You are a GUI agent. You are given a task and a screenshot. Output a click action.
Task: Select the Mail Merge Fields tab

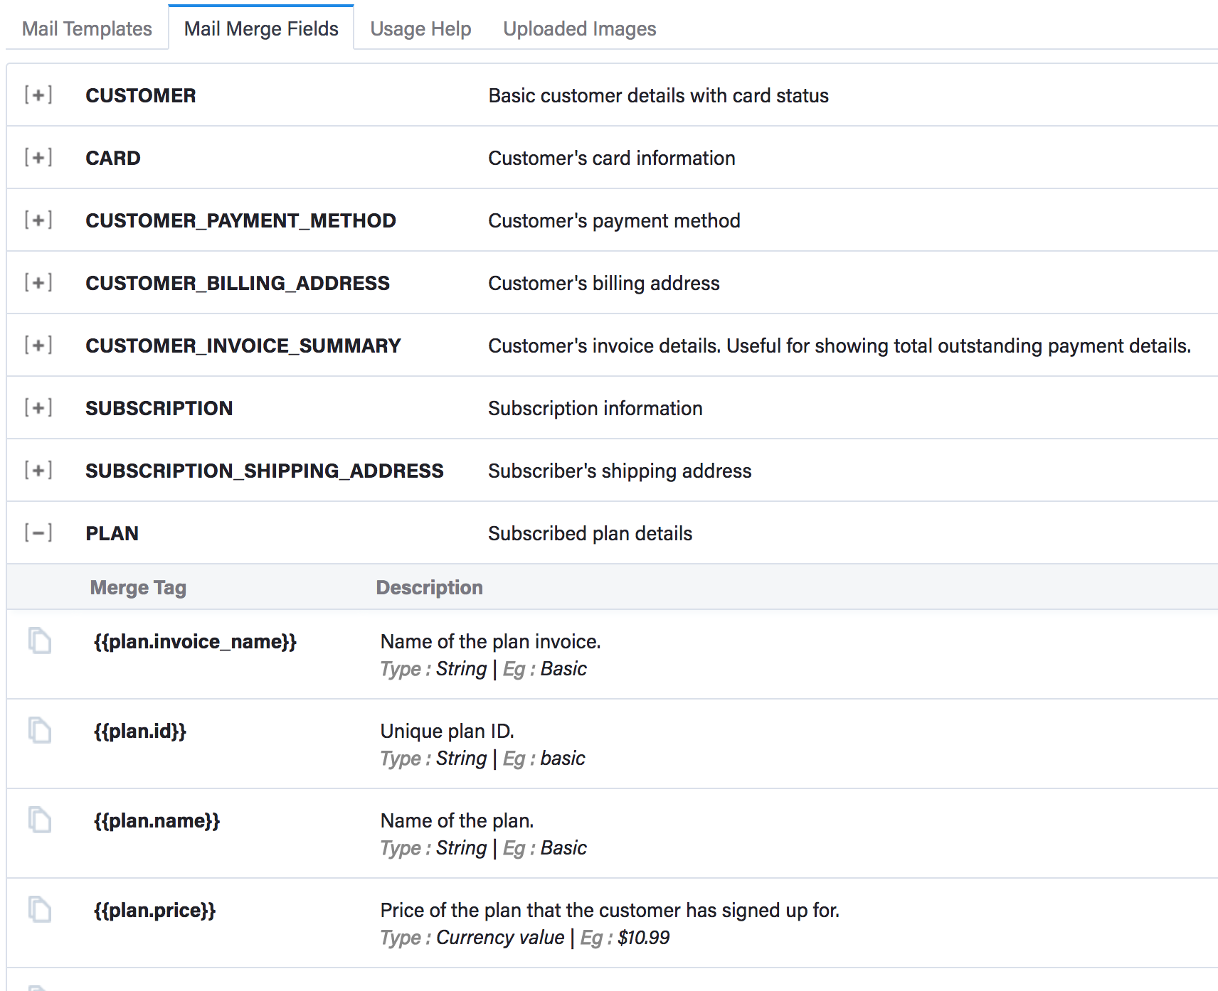pos(261,29)
